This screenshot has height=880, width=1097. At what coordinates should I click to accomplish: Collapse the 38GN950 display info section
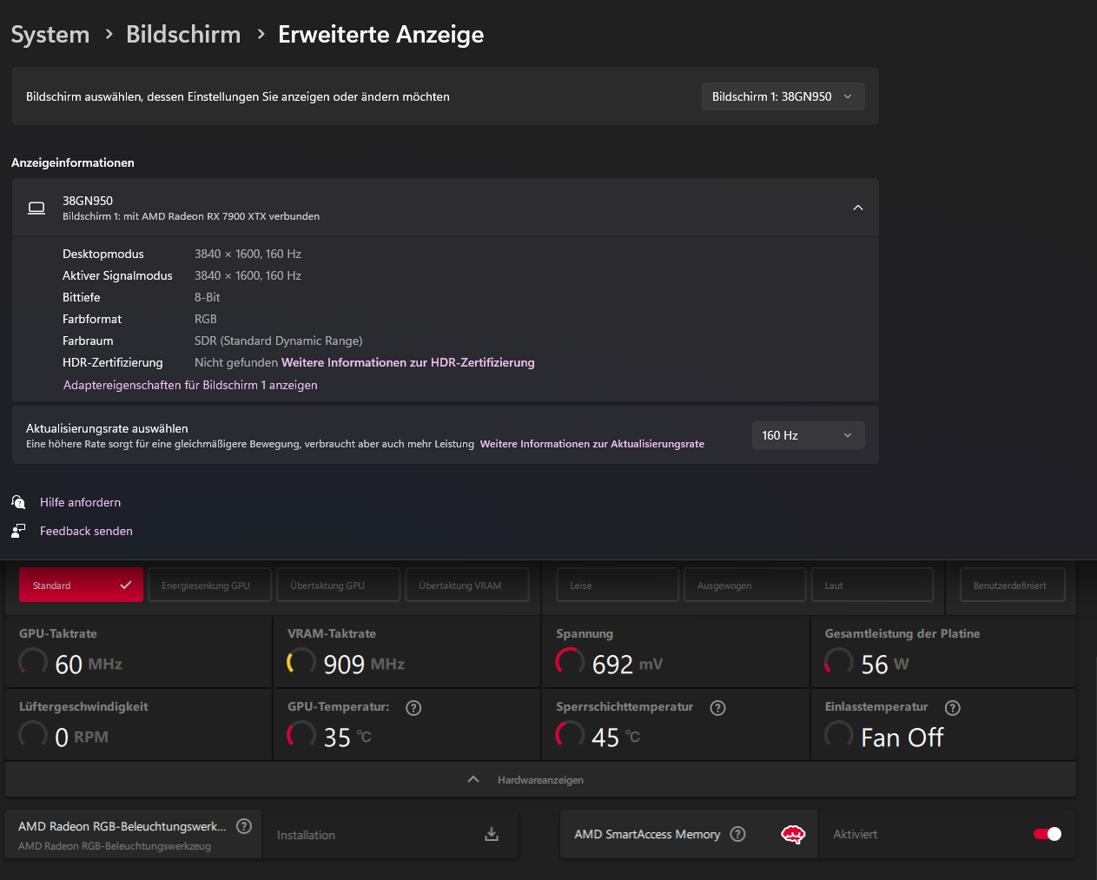click(857, 208)
